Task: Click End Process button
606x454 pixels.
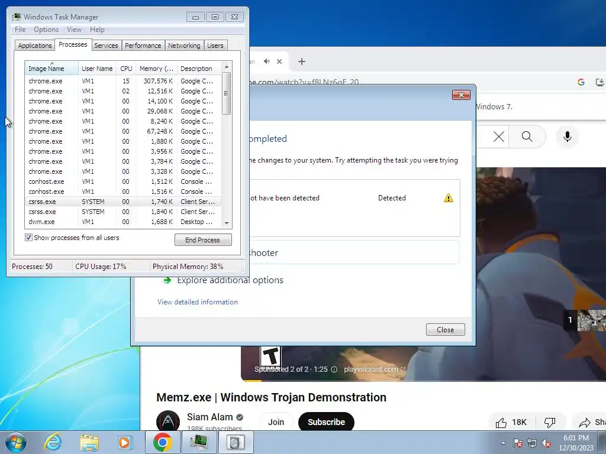Action: click(203, 240)
